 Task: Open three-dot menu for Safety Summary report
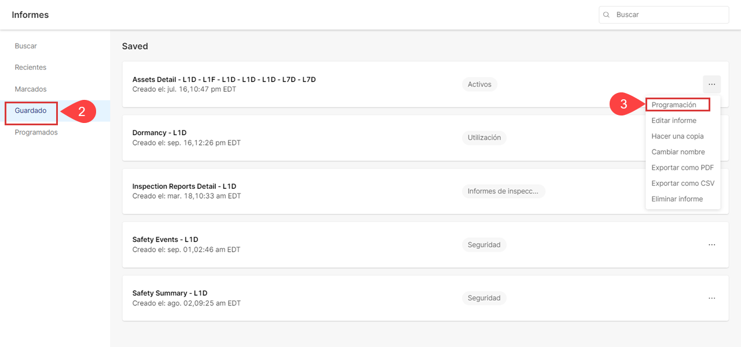pos(711,298)
